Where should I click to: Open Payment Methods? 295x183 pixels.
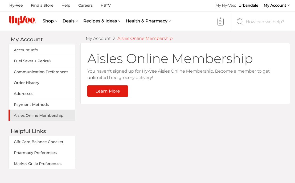(42, 105)
